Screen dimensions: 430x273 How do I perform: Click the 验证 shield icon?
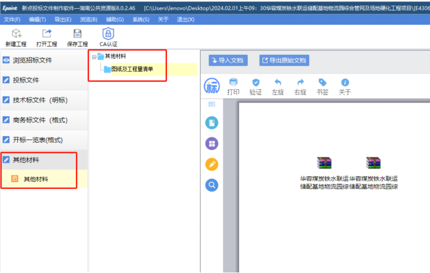(x=255, y=87)
